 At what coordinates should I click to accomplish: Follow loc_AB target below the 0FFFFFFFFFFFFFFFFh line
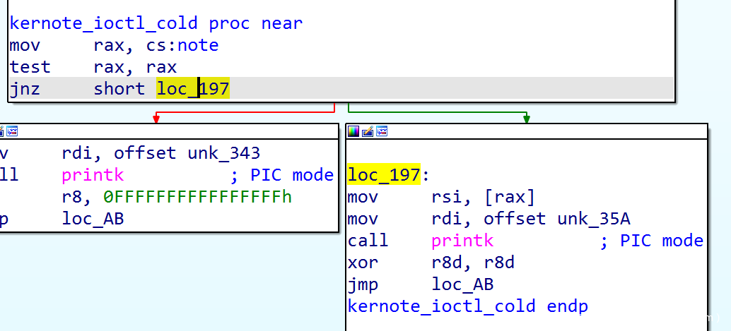[93, 219]
